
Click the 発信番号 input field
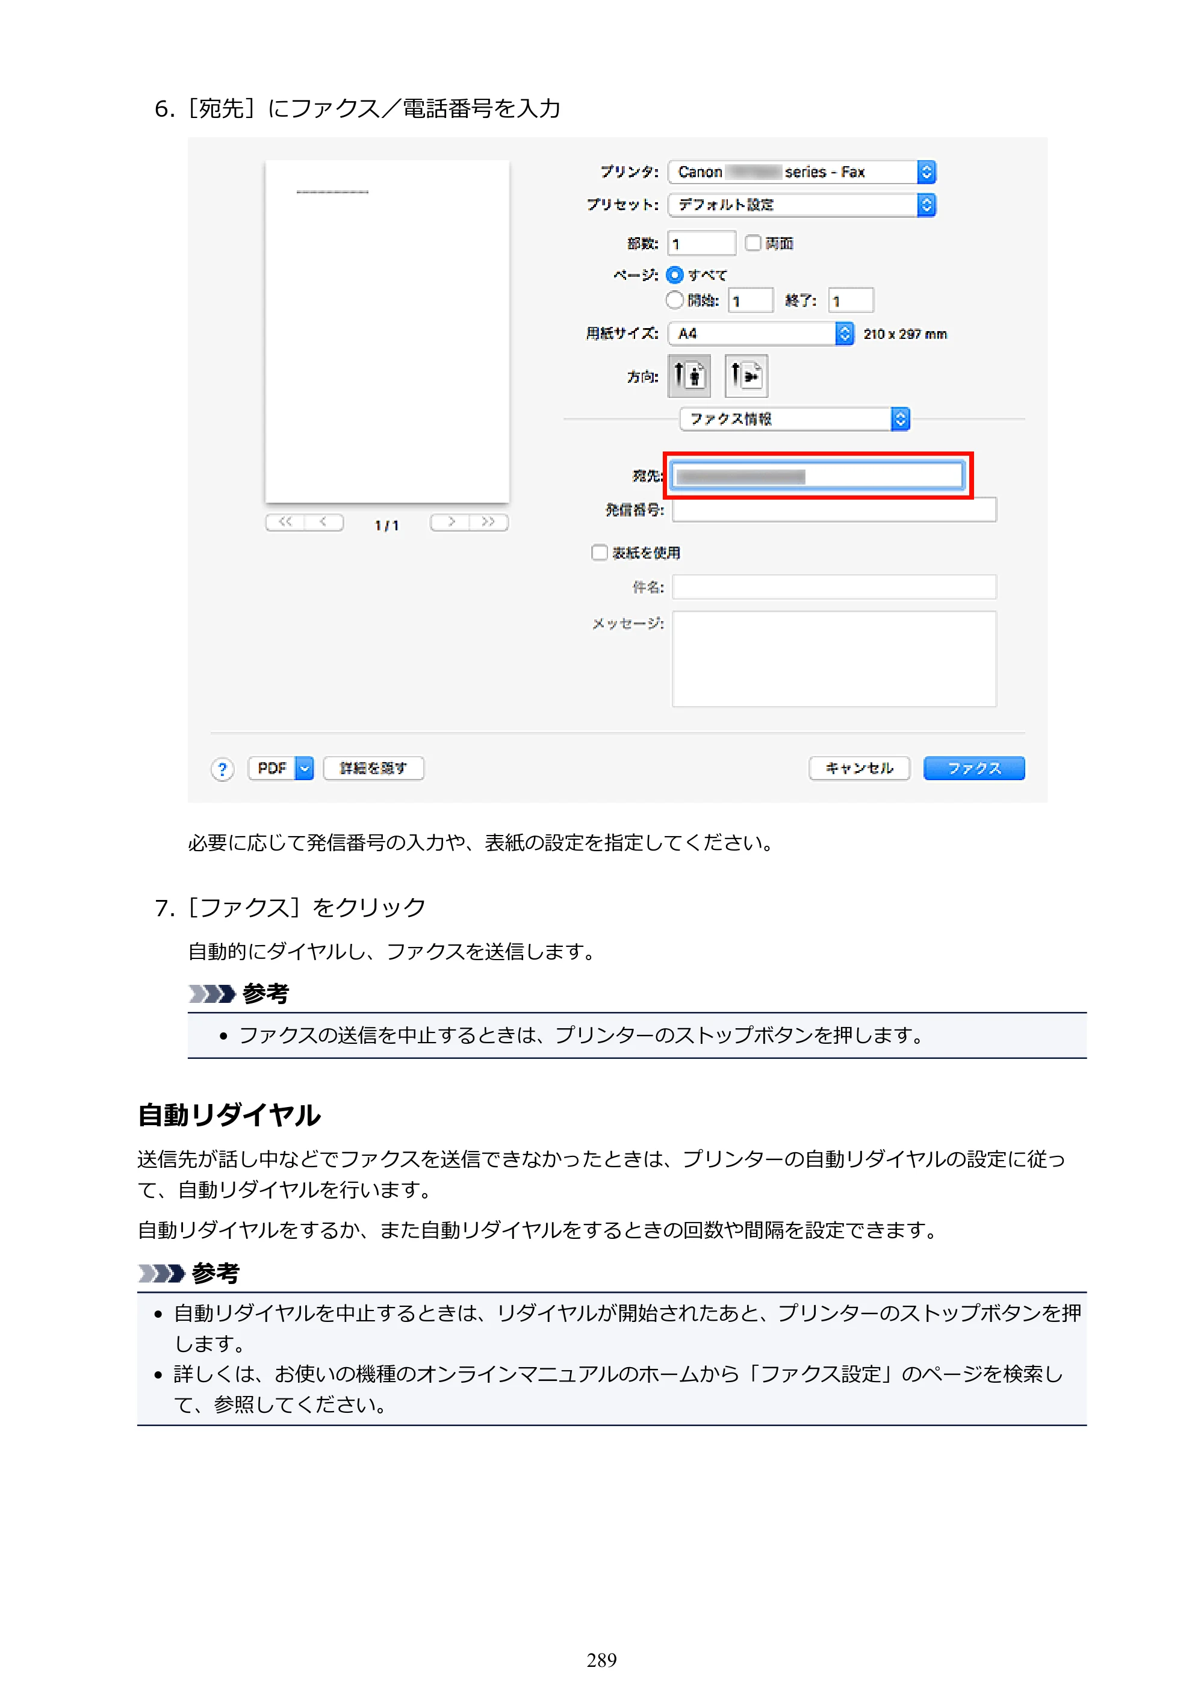(834, 509)
